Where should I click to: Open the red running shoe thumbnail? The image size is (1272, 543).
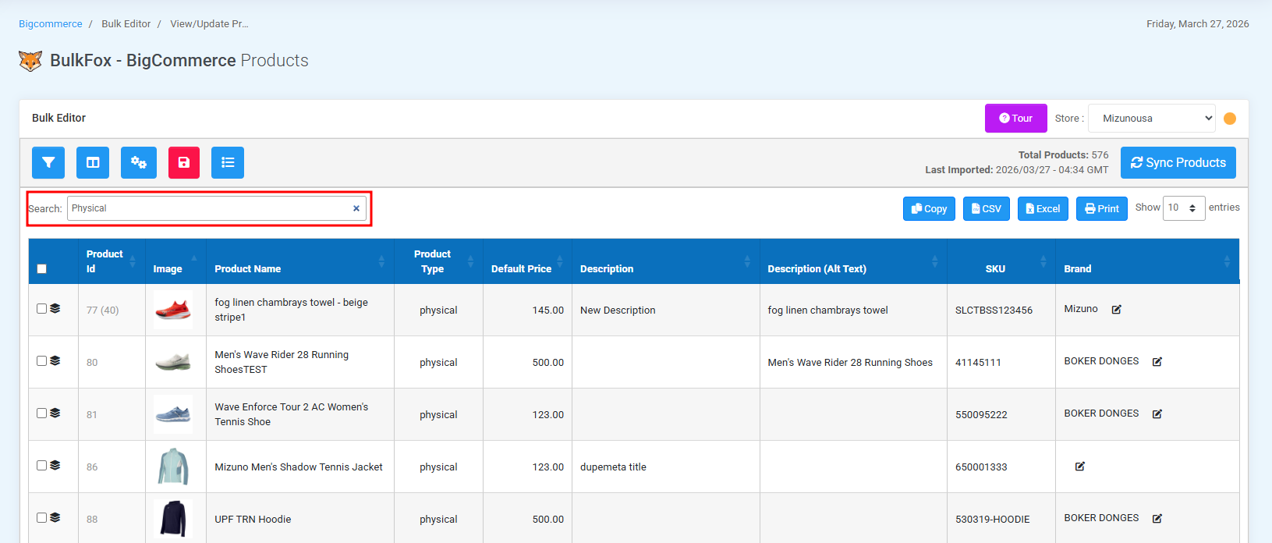pos(173,310)
